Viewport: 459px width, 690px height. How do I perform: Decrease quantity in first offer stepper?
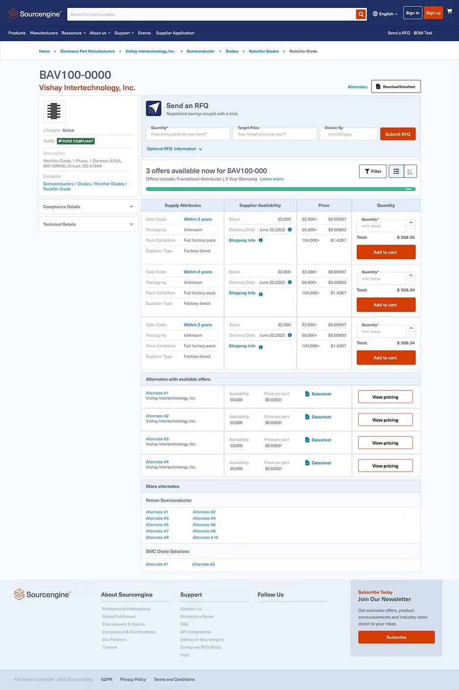[411, 229]
